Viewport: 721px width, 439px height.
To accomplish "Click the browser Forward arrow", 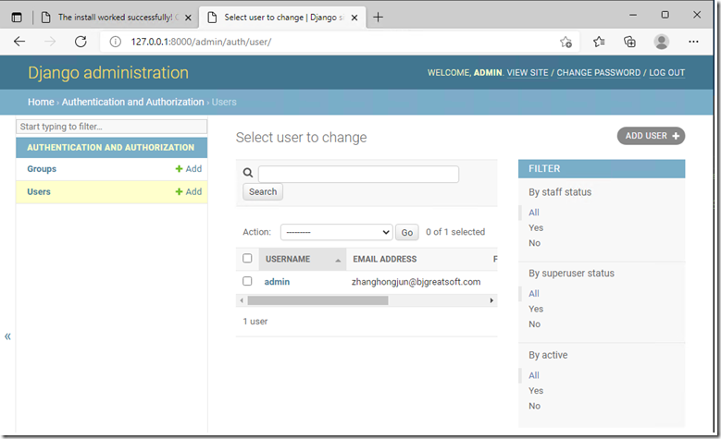I will pos(50,42).
